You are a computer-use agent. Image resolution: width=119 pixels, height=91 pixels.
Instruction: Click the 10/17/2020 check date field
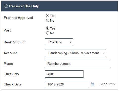point(67,84)
